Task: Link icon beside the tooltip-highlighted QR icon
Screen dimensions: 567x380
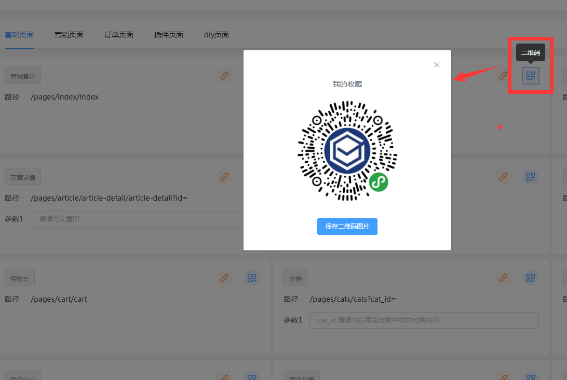Action: (503, 76)
